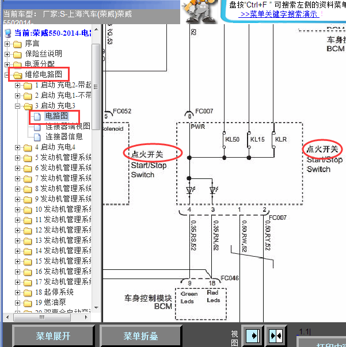Click horizontal scrollbar right arrow
This screenshot has width=346, height=347.
[x=86, y=317]
